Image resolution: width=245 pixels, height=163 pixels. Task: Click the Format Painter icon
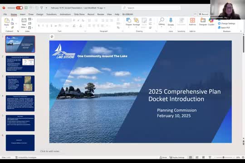(12, 27)
